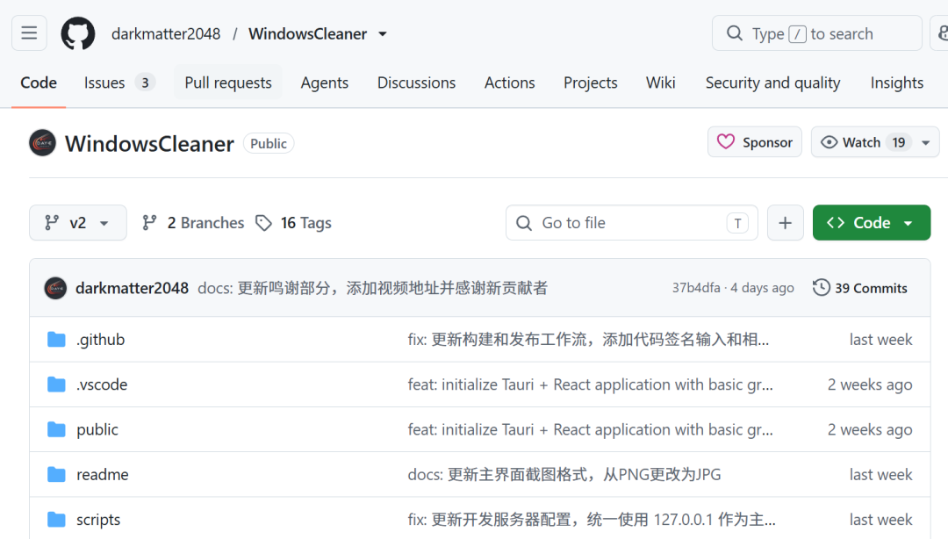Open the public folder
Screen dimensions: 948x539
coord(97,429)
